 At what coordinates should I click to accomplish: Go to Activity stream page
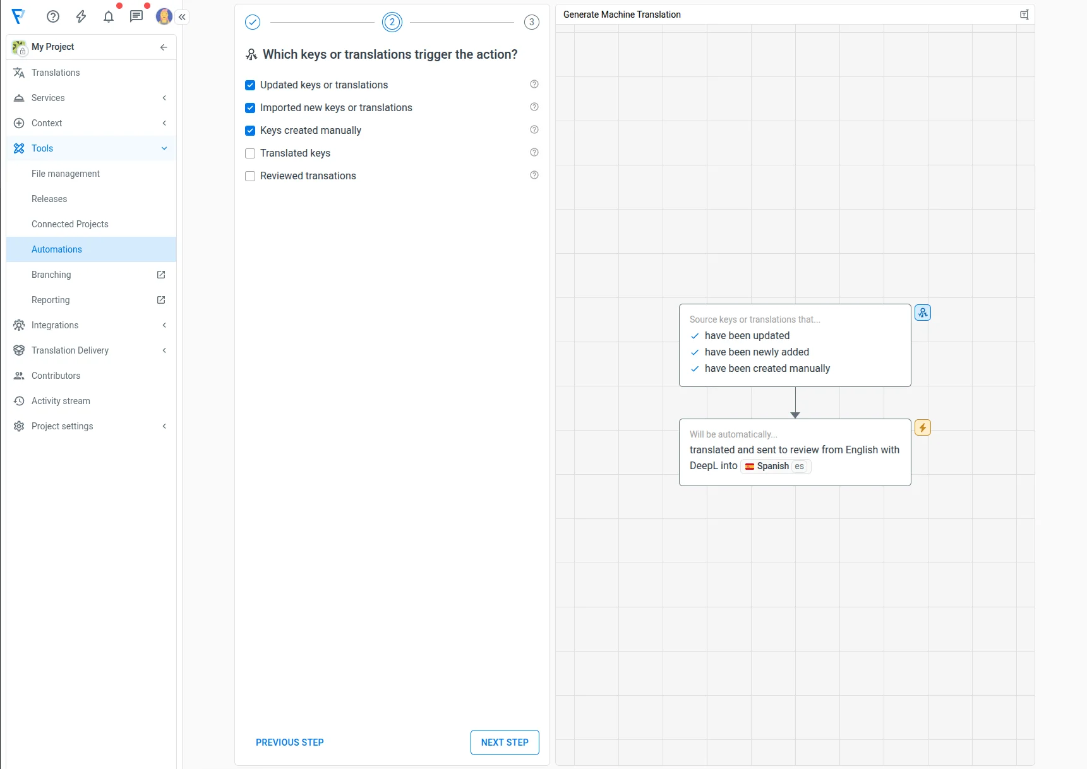pos(61,401)
